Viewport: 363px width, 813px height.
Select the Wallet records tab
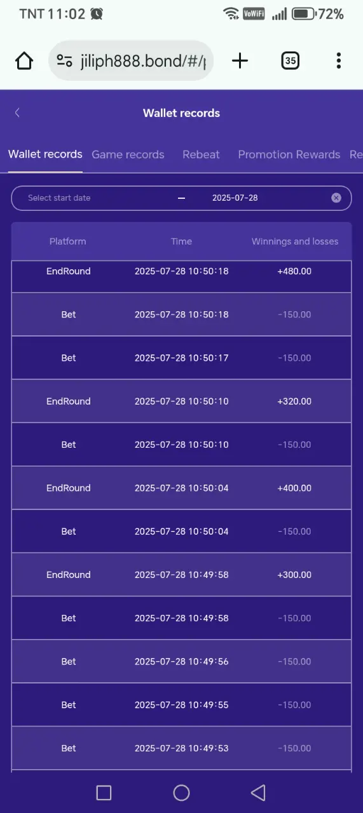click(x=45, y=154)
